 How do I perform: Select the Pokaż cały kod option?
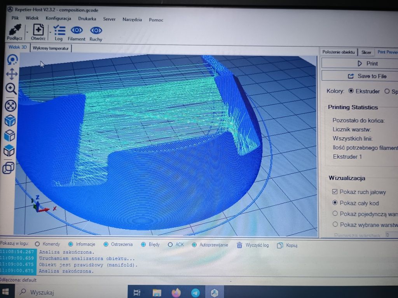pos(335,203)
